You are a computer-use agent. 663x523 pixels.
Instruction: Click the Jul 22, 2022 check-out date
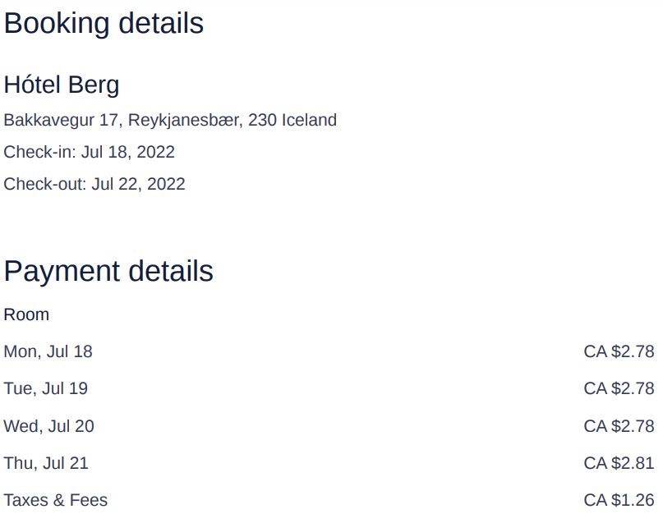pos(138,184)
